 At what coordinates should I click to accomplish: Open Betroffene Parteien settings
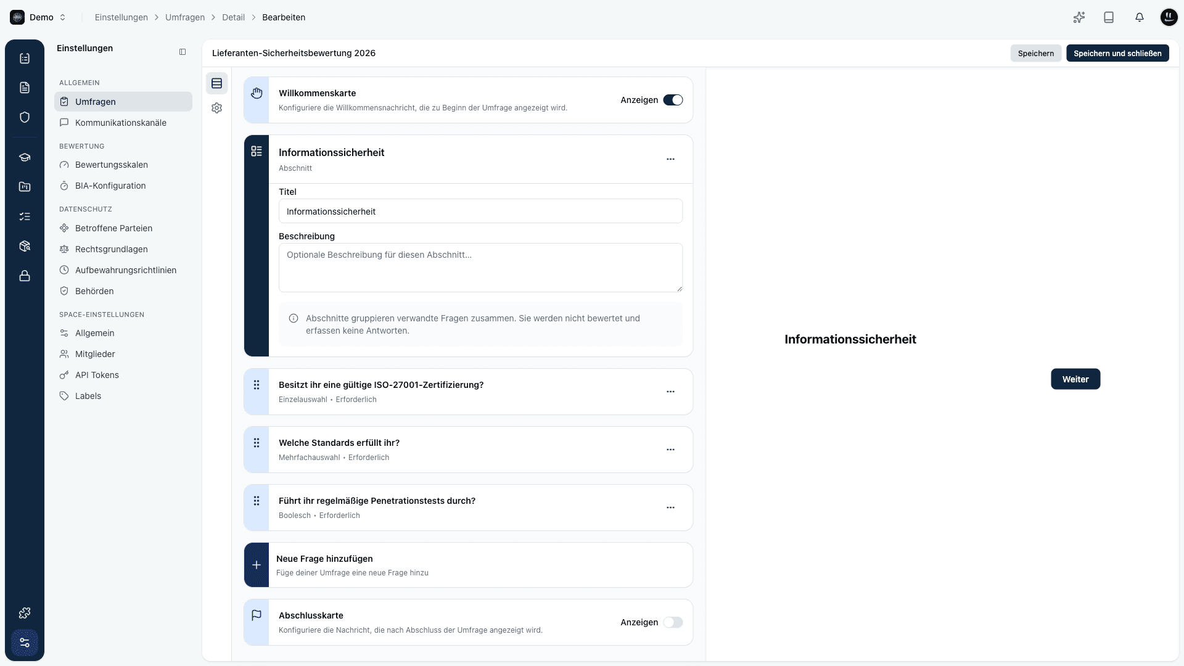(x=123, y=228)
